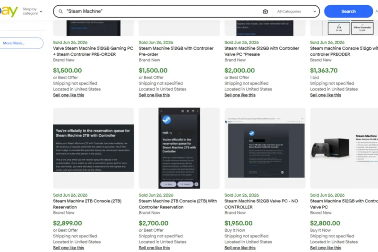The width and height of the screenshot is (378, 252).
Task: Click Sell one like this under $2,800.00 listing
Action: pos(326,248)
